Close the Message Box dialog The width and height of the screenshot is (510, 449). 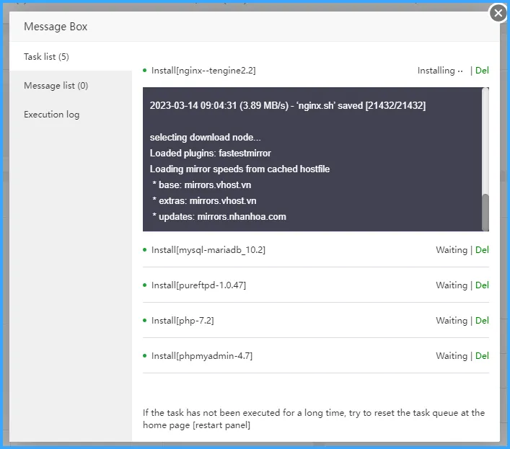[498, 13]
